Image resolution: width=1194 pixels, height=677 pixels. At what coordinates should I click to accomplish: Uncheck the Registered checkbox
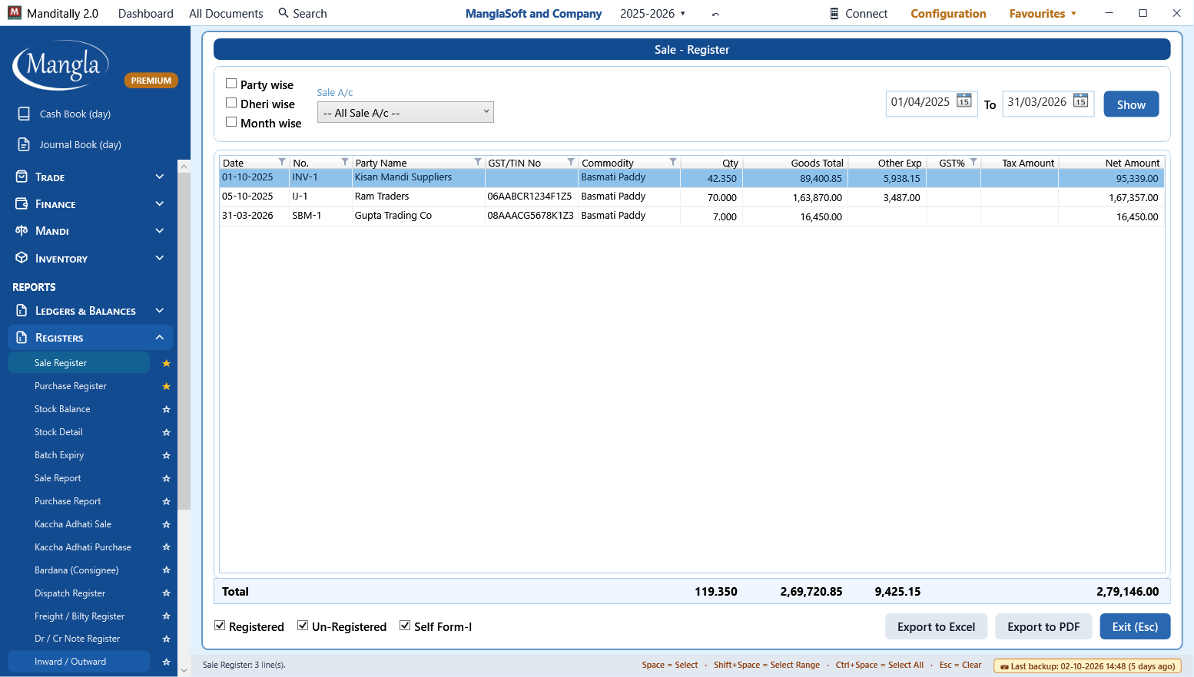(x=220, y=626)
